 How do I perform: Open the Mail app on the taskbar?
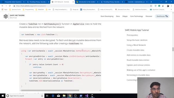pyautogui.click(x=58, y=96)
